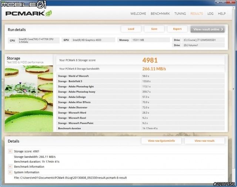Select Storage - Adobe InDesign row

140,97
